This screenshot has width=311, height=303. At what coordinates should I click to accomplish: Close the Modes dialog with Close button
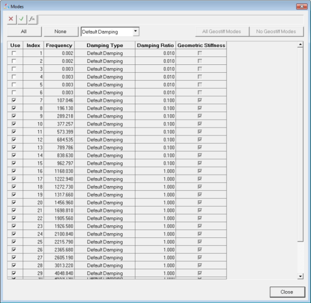click(x=287, y=292)
